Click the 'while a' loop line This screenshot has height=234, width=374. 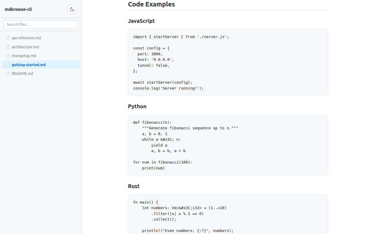(x=161, y=140)
